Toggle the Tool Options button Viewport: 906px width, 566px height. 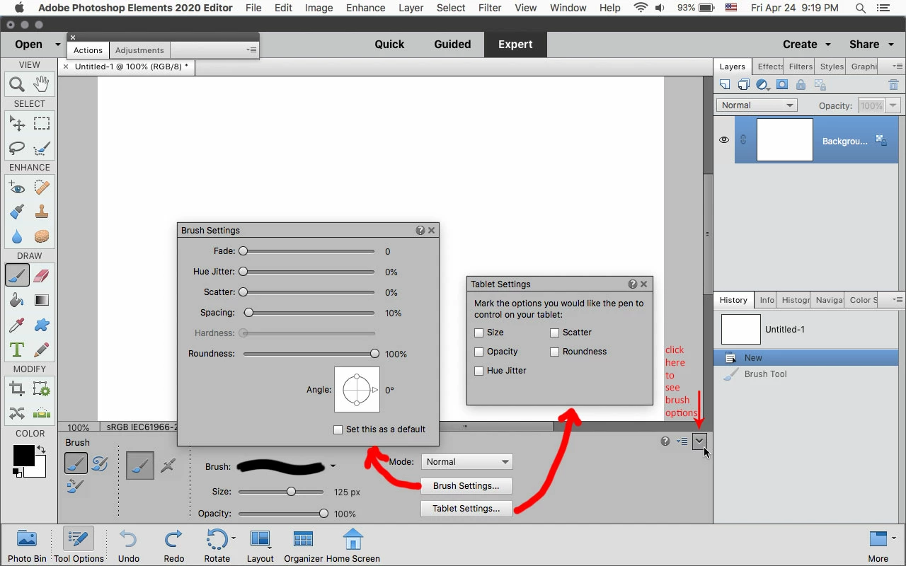click(x=79, y=545)
